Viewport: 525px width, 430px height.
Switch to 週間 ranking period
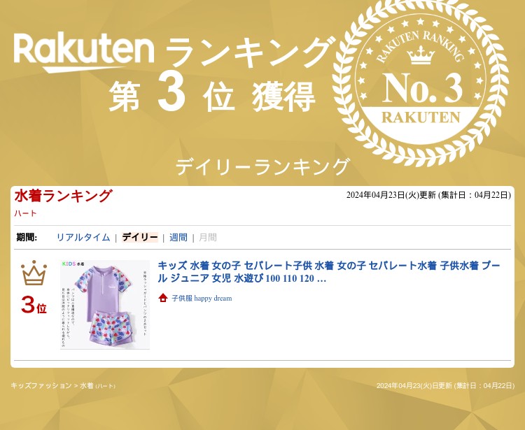pos(178,238)
